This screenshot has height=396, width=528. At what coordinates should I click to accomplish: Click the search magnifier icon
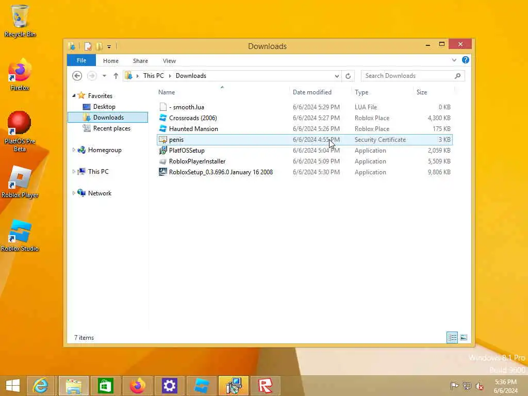pos(458,76)
